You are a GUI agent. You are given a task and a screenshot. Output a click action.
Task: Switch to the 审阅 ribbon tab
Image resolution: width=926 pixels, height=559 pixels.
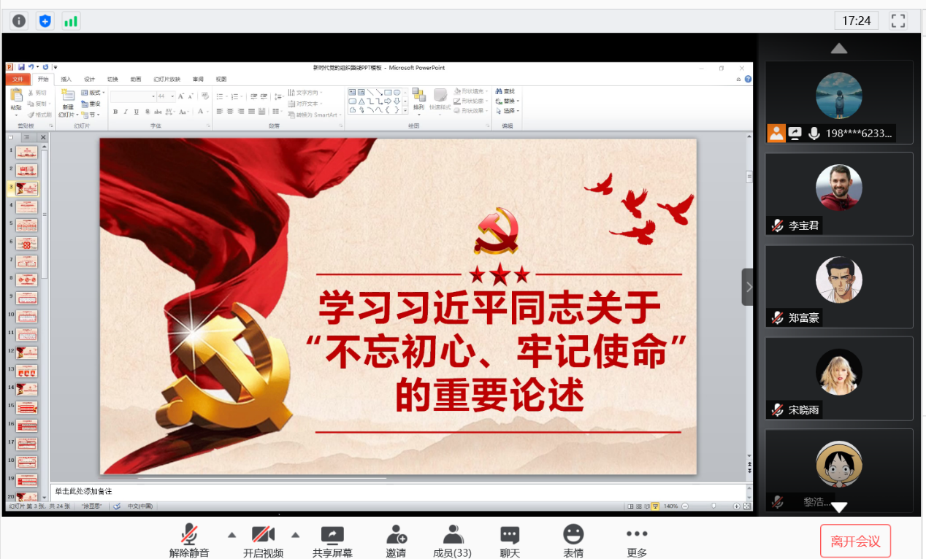point(198,79)
